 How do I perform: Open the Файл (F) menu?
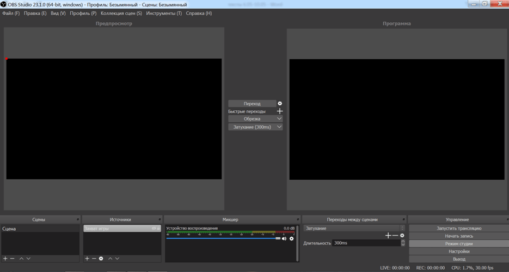click(x=11, y=13)
